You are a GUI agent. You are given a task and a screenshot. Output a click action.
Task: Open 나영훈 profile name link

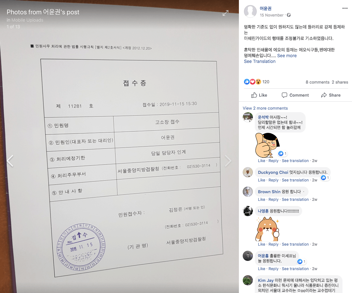click(263, 211)
